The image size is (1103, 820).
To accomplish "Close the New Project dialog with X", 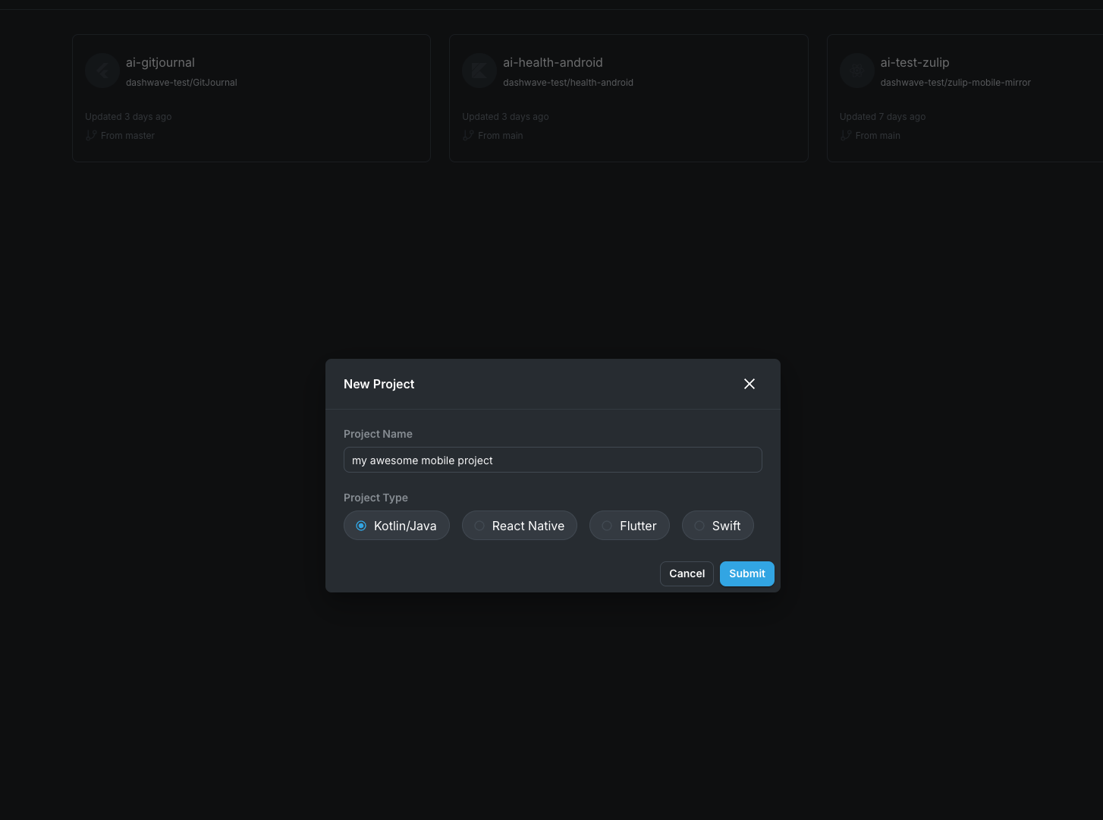I will point(749,384).
